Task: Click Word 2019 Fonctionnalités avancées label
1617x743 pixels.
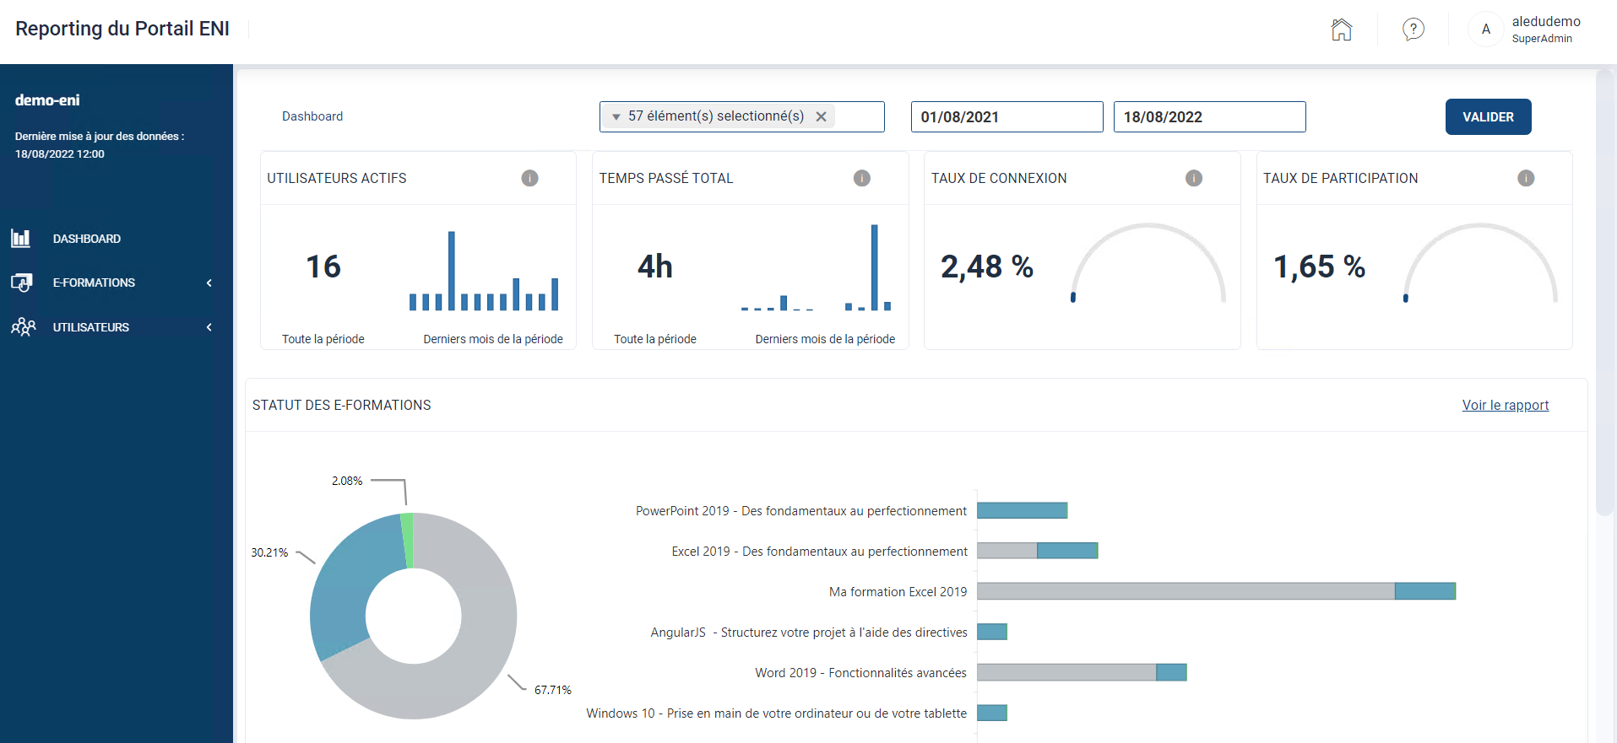Action: click(860, 673)
